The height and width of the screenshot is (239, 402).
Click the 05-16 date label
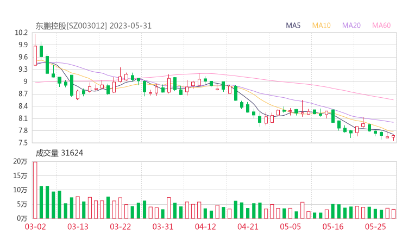click(x=334, y=227)
